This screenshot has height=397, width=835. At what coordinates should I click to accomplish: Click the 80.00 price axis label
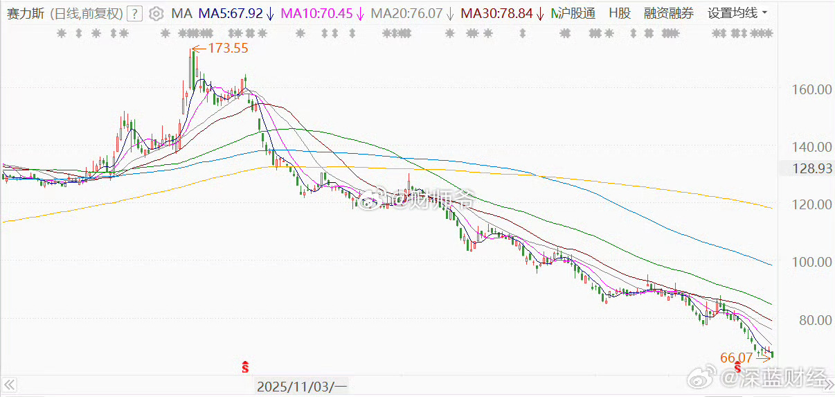point(815,320)
